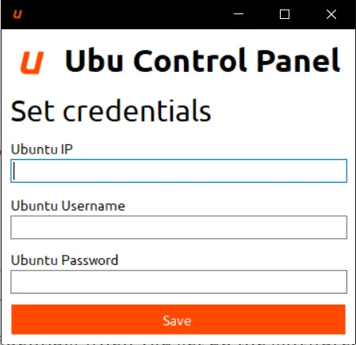Viewport: 356px width, 345px height.
Task: Click the large orange U logo beside heading
Action: [x=32, y=63]
